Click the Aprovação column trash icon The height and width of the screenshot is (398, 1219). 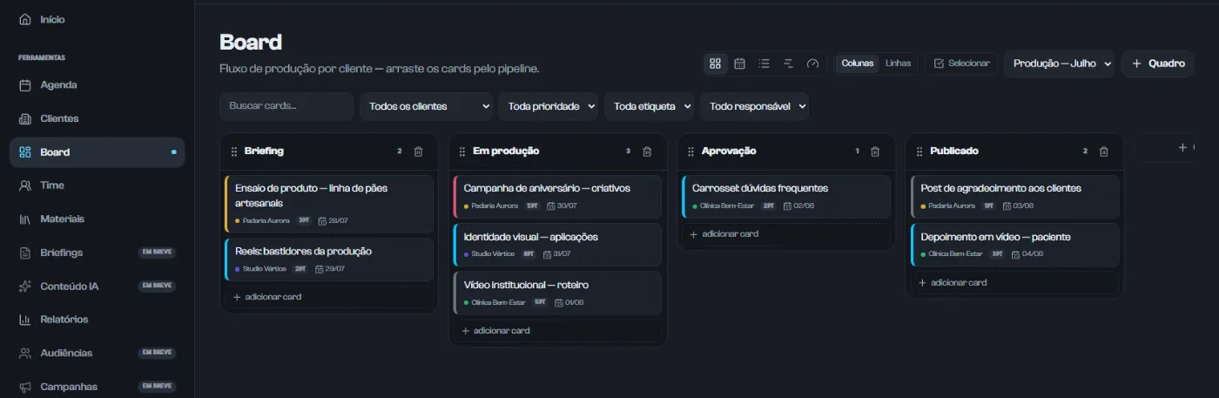click(x=875, y=152)
